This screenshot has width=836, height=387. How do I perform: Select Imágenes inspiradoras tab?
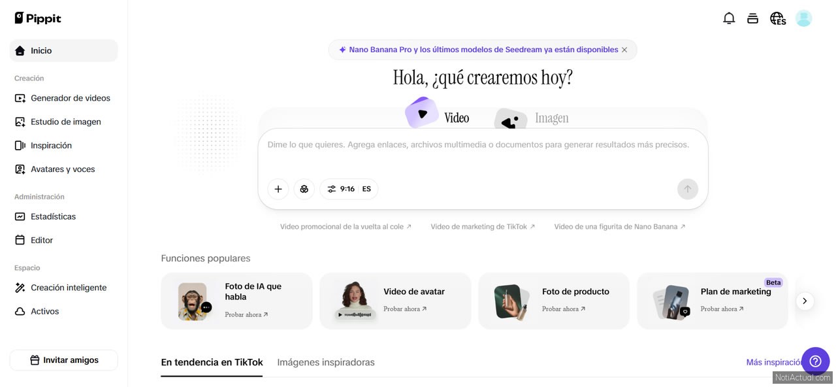coord(326,362)
